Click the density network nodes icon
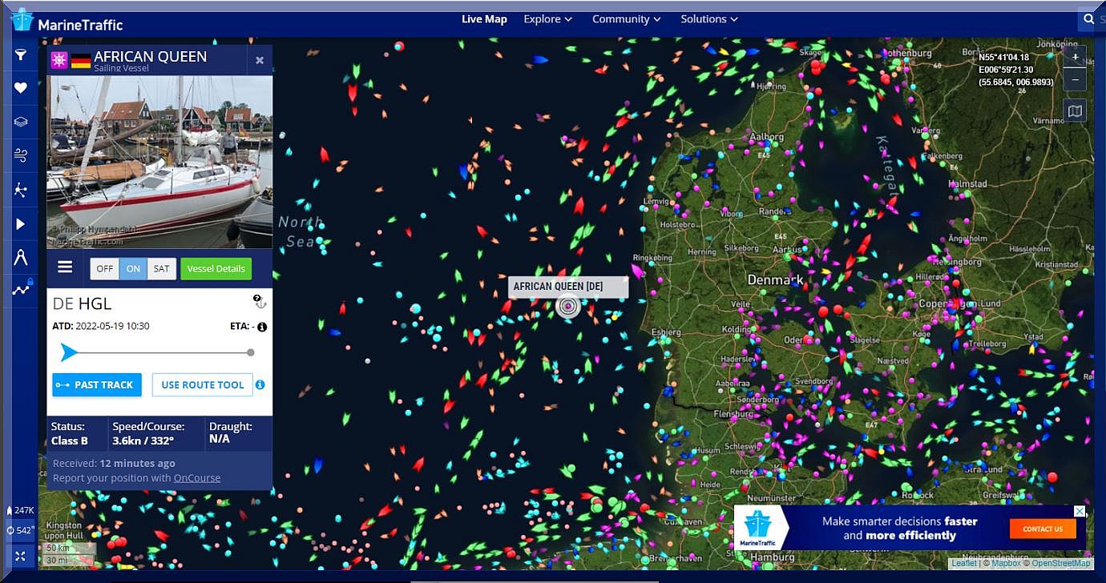This screenshot has width=1106, height=583. point(21,190)
